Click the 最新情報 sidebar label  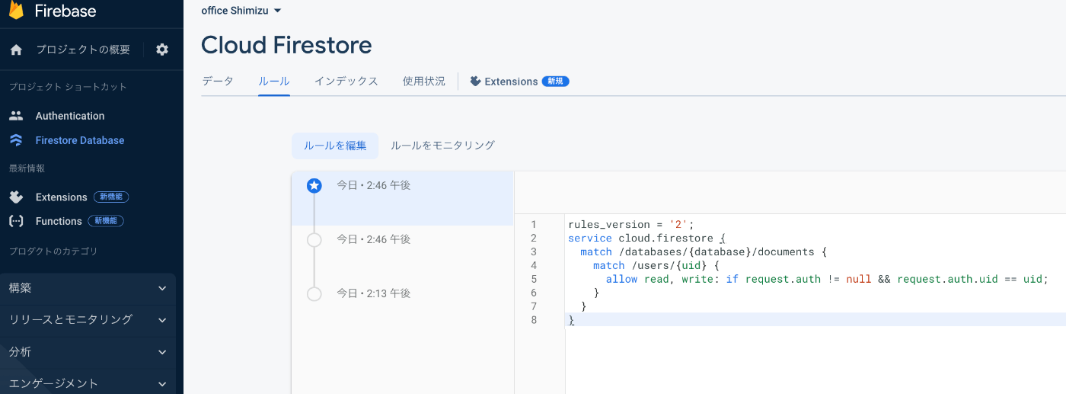(27, 168)
